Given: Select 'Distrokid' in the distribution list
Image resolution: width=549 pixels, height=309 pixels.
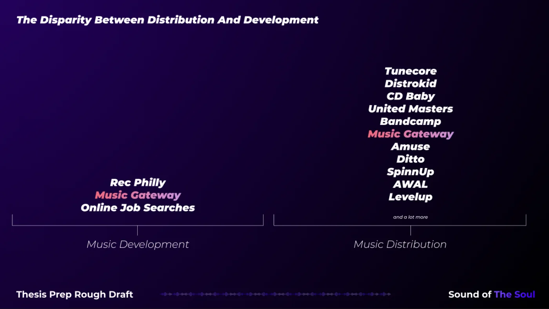Looking at the screenshot, I should click(411, 84).
